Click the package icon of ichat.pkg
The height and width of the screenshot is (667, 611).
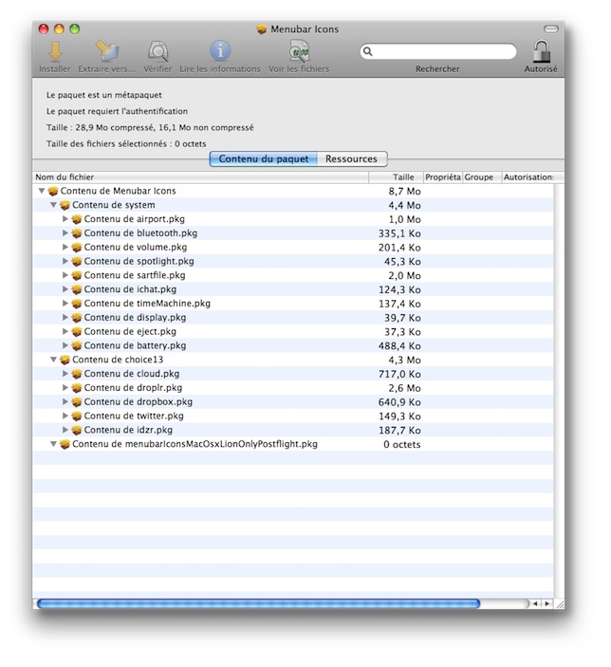tap(77, 289)
